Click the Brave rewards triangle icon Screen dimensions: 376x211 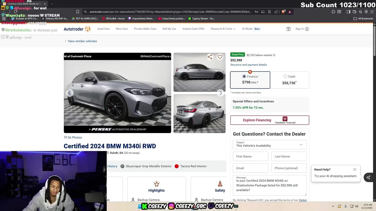click(x=290, y=12)
